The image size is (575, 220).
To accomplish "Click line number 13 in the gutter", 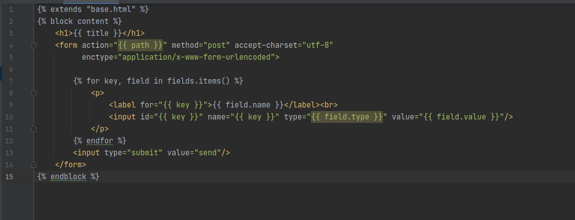I will pyautogui.click(x=9, y=153).
